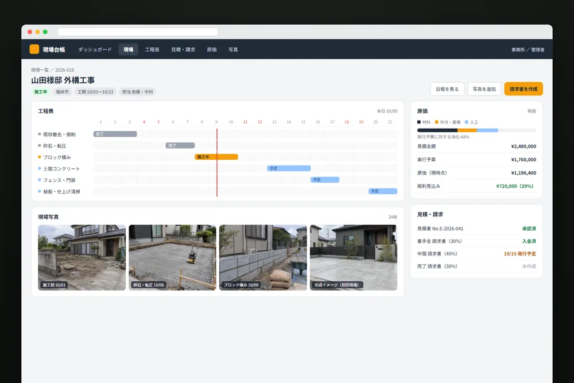The height and width of the screenshot is (383, 574).
Task: Click the 工期 10/01〜10/21 tag
Action: [95, 92]
